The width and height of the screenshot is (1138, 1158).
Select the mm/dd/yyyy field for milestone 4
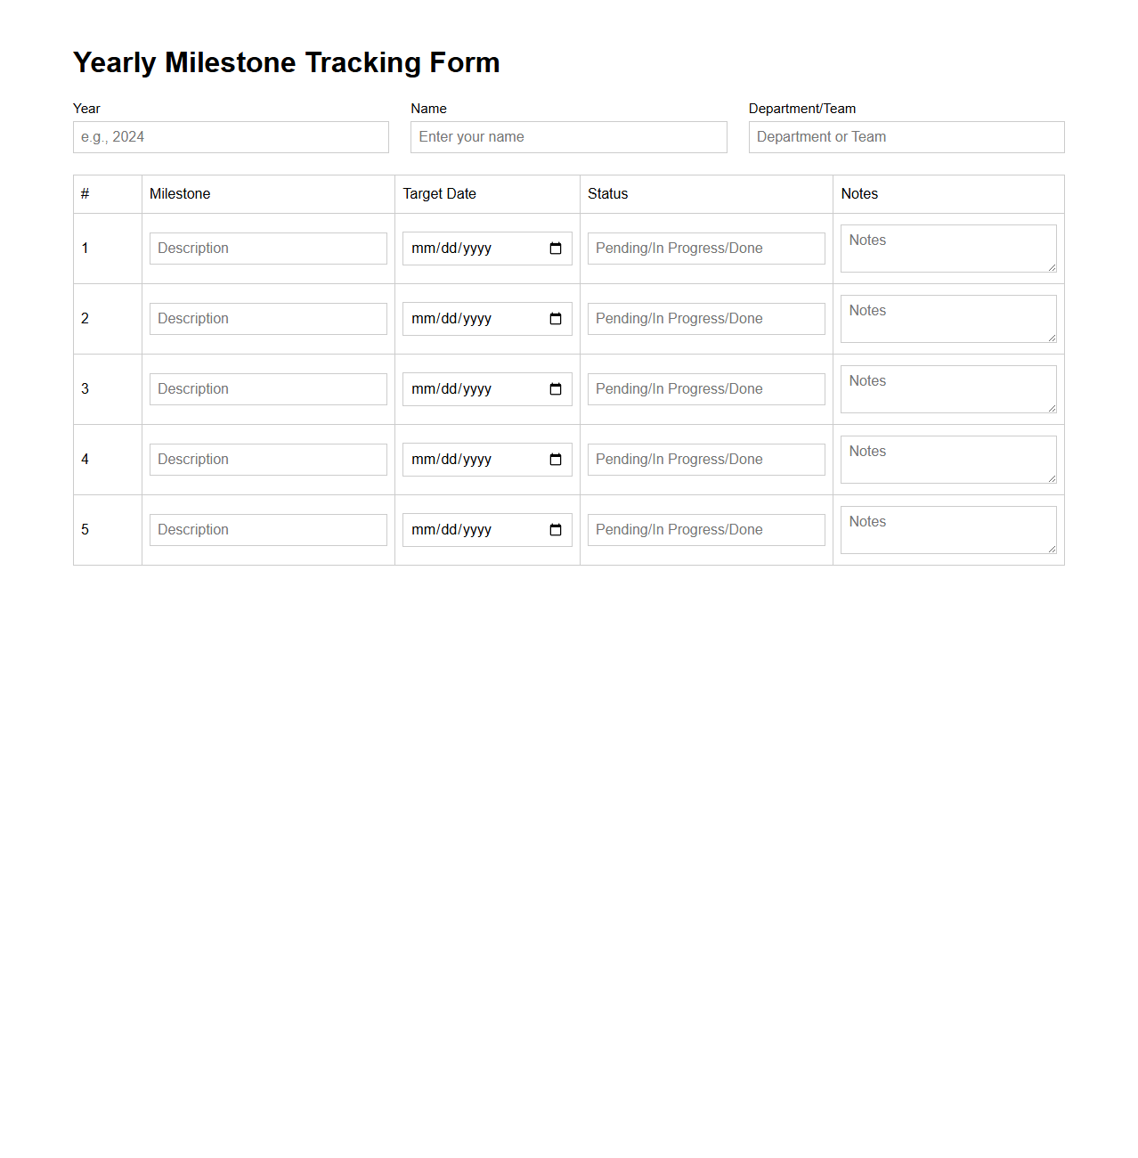pyautogui.click(x=472, y=459)
